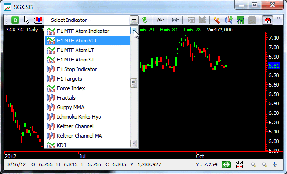Select Fractals indicator

click(88, 98)
